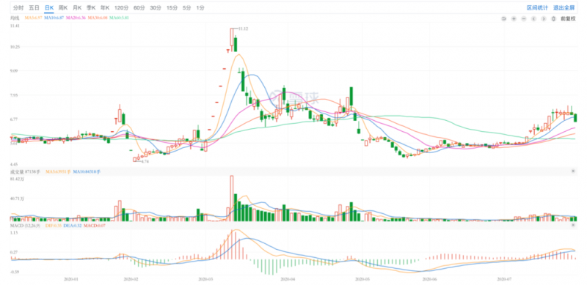
Task: Click the 11.12 peak candlestick
Action: 232,40
